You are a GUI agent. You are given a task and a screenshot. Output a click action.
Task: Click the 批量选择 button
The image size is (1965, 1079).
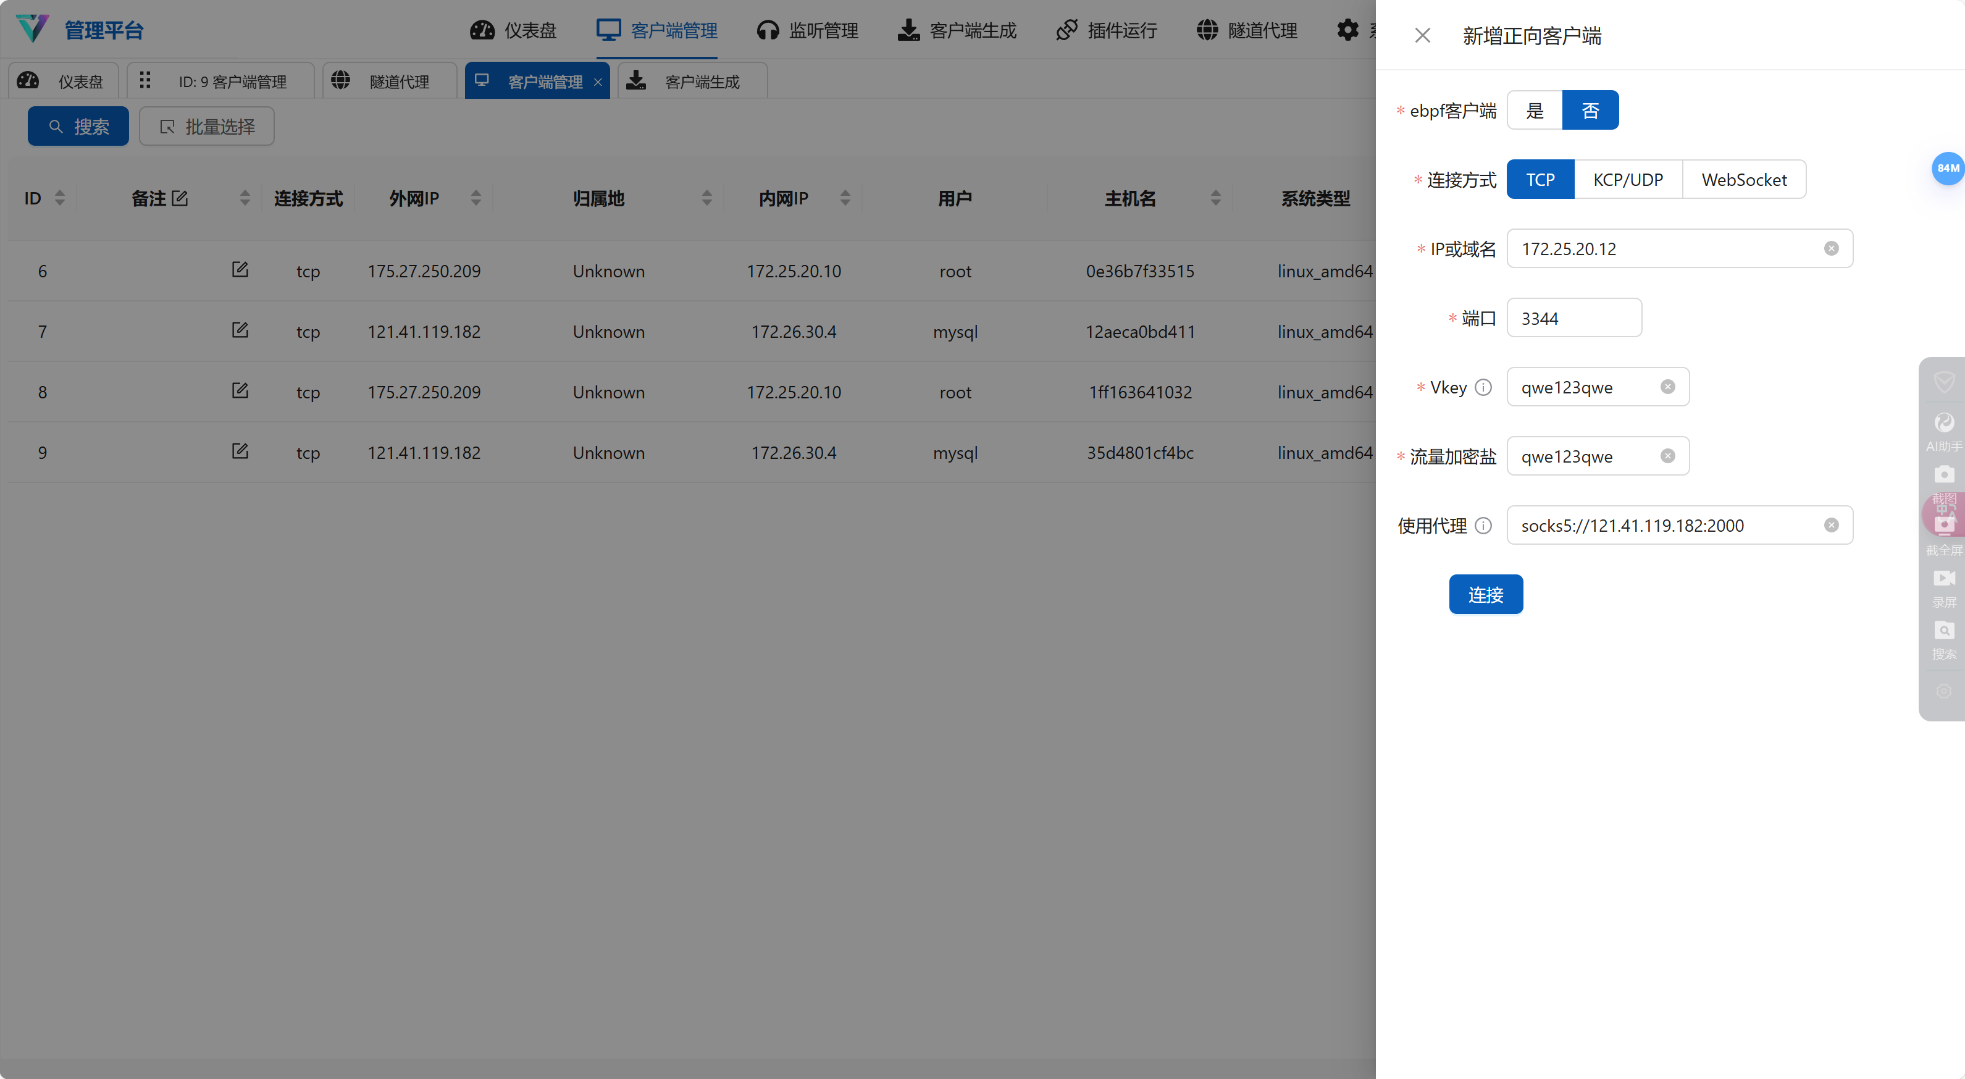(207, 127)
